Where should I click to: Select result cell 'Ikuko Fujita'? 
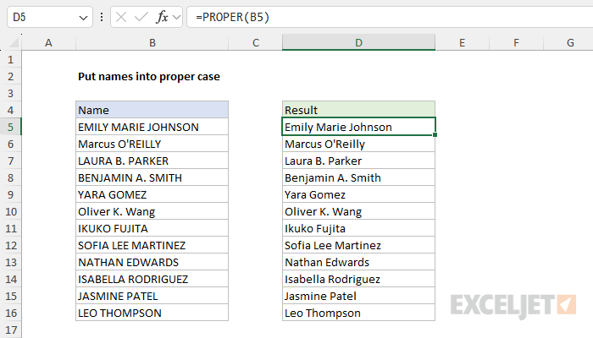[358, 228]
